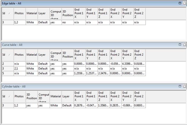The height and width of the screenshot is (125, 187).
Task: Sort the Cylinder table by Id header
Action: tap(8, 96)
